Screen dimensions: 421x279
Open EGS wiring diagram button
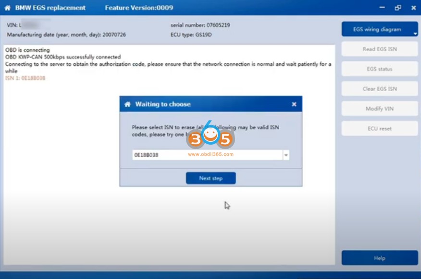coord(380,29)
